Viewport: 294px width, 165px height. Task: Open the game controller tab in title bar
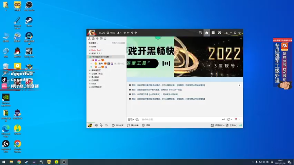click(x=219, y=33)
